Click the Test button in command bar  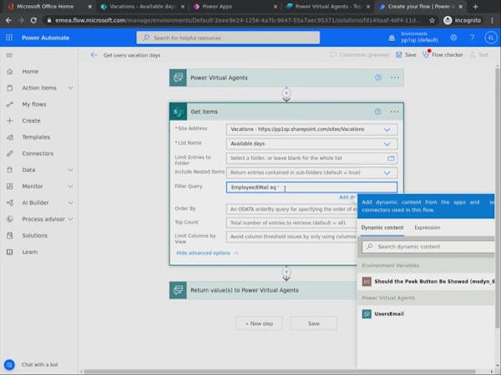pos(478,55)
